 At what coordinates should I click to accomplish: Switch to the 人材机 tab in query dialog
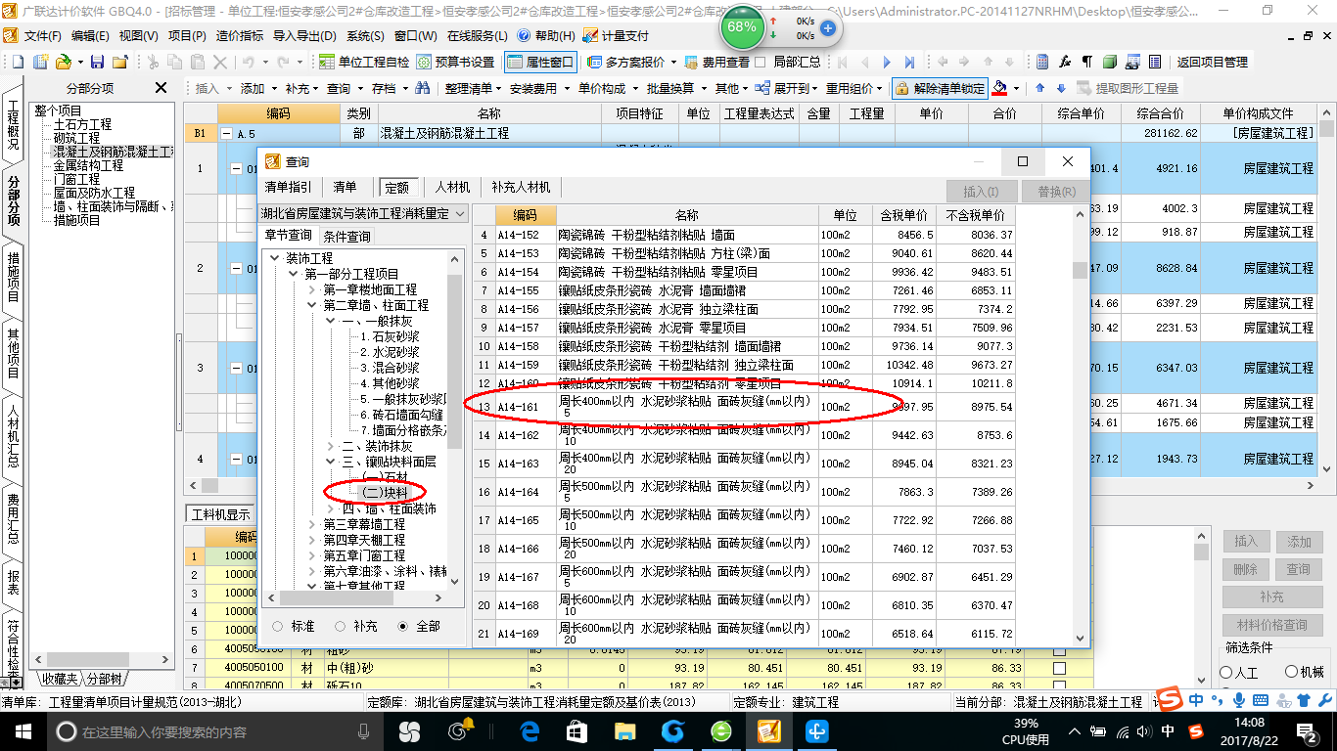point(452,187)
